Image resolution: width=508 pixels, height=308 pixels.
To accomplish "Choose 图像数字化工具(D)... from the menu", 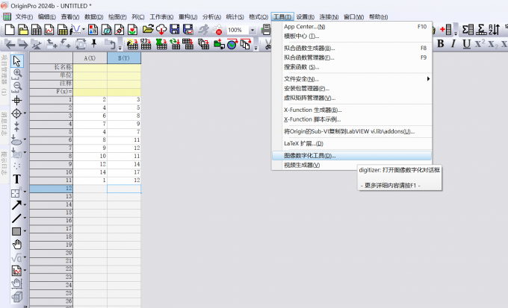I will click(352, 156).
